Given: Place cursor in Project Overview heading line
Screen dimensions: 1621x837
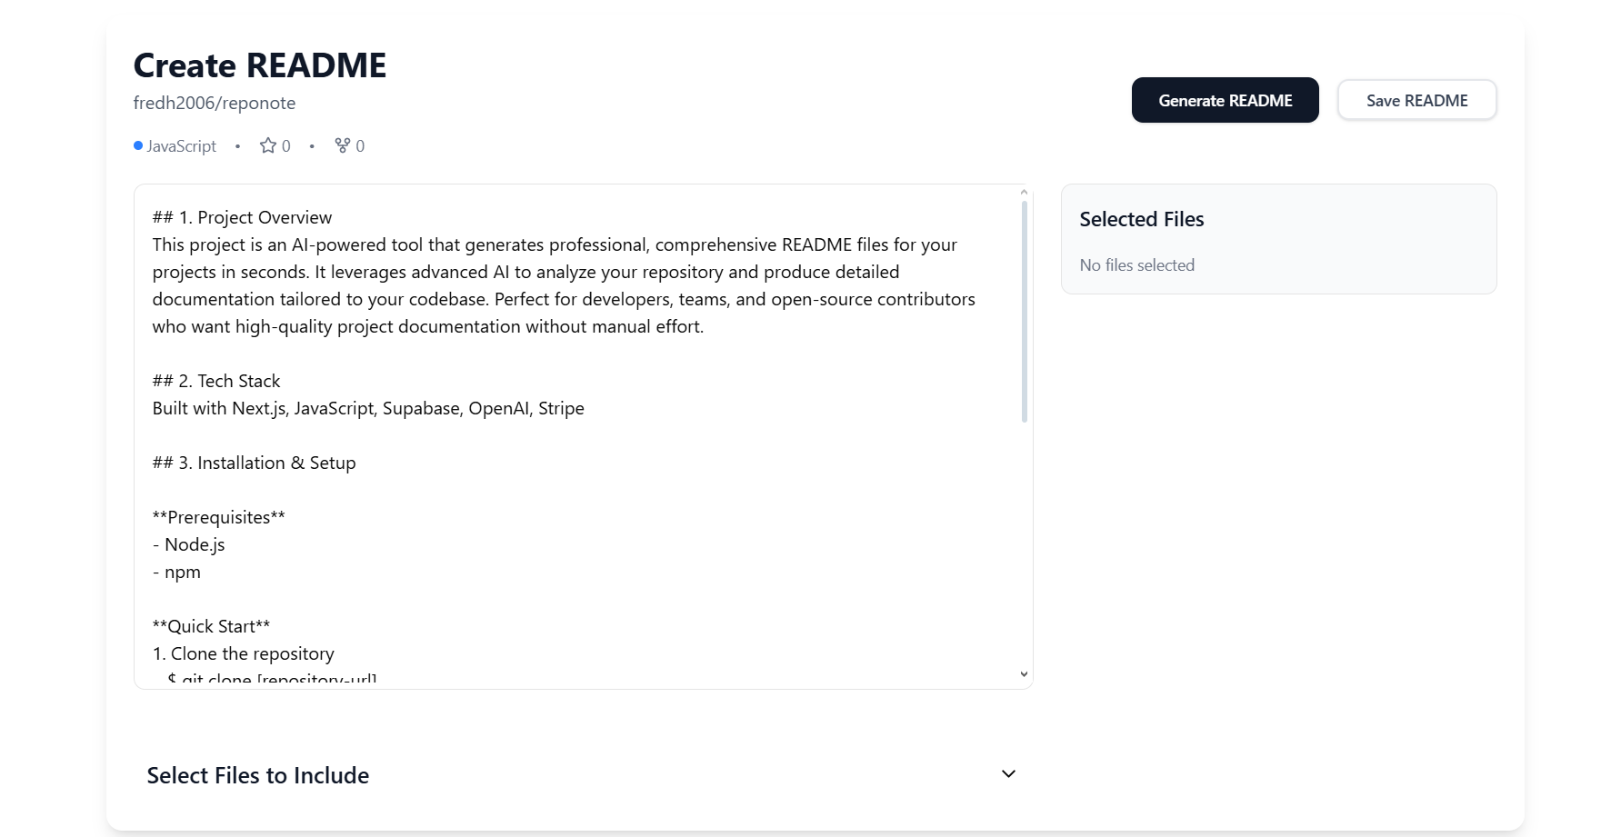Looking at the screenshot, I should [242, 217].
